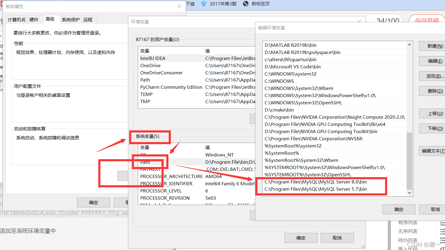Close the 环境变量 window
The image size is (445, 250).
click(x=360, y=21)
